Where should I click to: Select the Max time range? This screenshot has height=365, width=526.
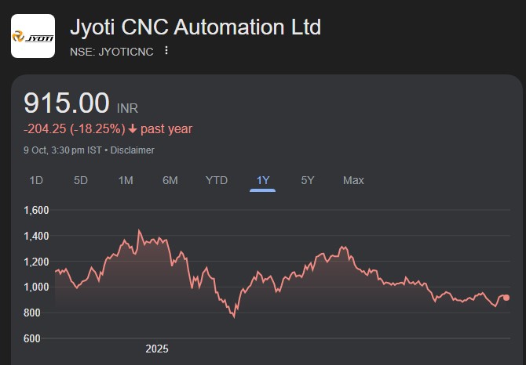click(353, 180)
